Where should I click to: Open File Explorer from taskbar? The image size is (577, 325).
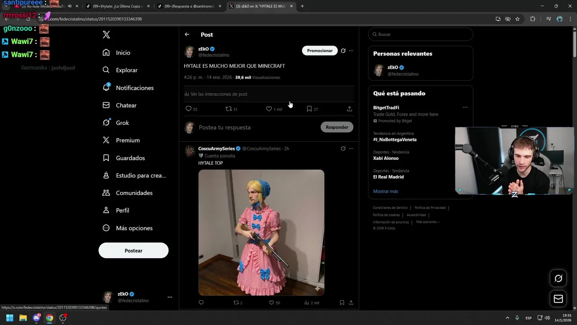(x=23, y=318)
